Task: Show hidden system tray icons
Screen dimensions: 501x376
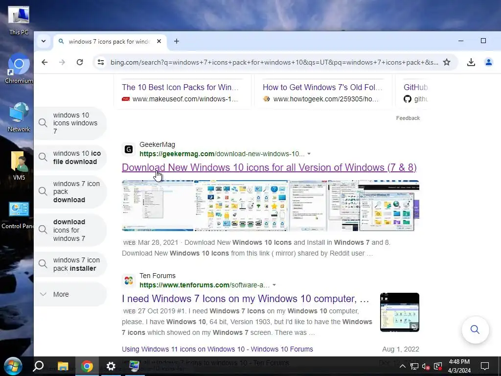Action: [403, 366]
